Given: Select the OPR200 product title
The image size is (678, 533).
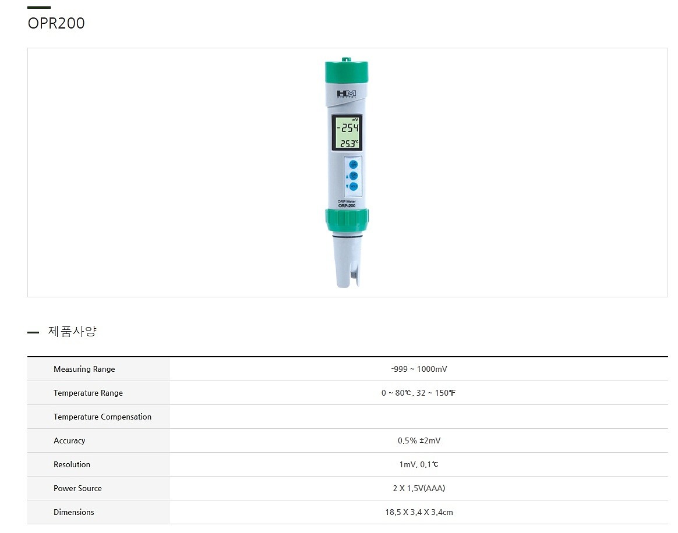Looking at the screenshot, I should [57, 23].
